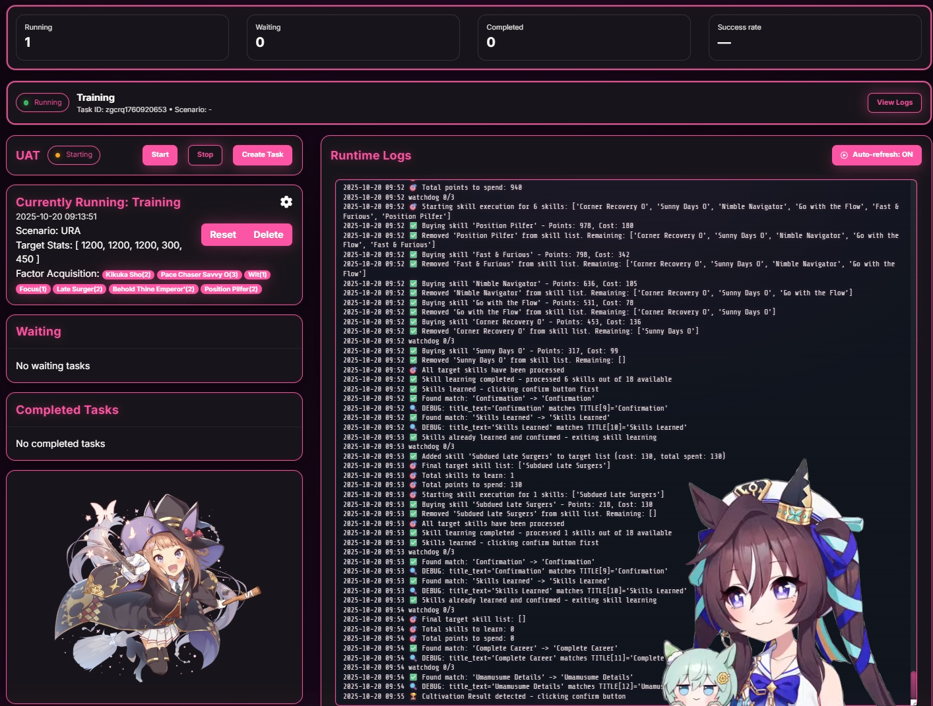This screenshot has height=706, width=933.
Task: Click log line Buying skill 'Position Pilfer'
Action: pyautogui.click(x=488, y=226)
